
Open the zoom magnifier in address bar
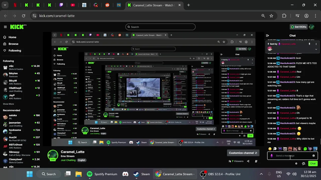coord(263,16)
